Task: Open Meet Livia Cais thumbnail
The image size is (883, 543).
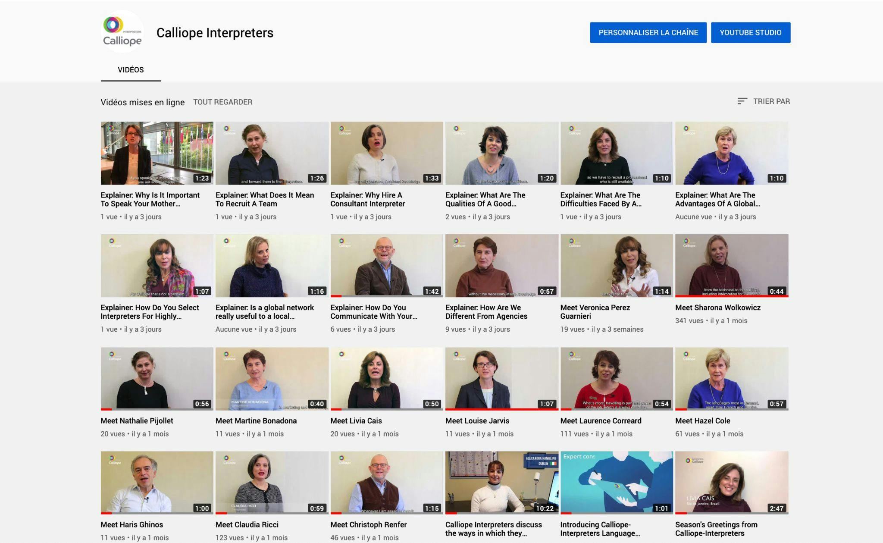Action: [387, 379]
